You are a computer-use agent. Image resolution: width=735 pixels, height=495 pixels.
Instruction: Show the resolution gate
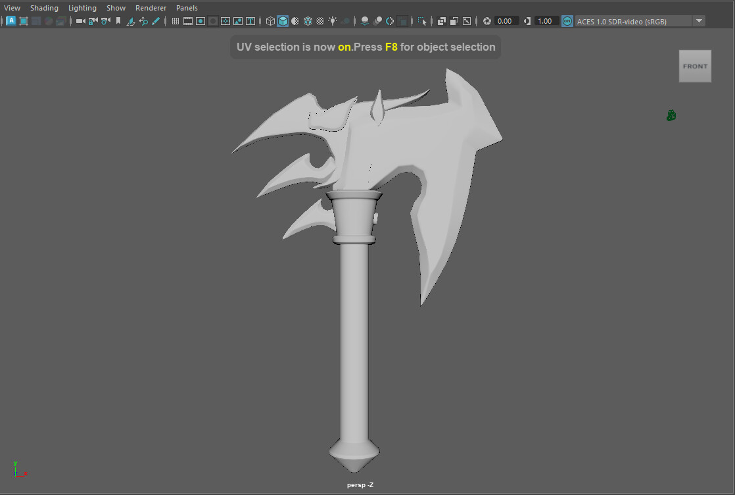coord(201,20)
